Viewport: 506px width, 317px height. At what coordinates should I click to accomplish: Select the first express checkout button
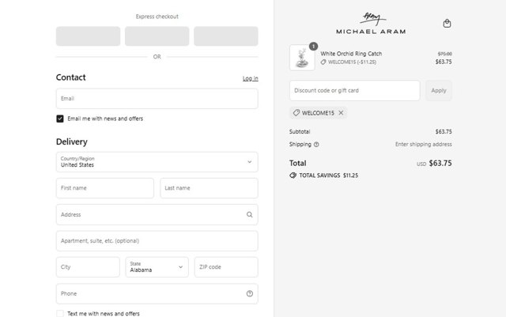[x=88, y=36]
